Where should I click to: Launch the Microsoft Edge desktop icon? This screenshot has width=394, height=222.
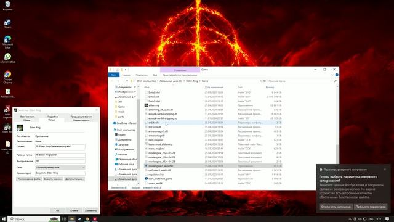(x=7, y=42)
